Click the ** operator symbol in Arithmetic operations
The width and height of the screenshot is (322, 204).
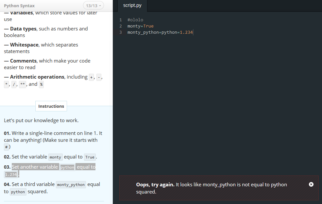[x=23, y=84]
